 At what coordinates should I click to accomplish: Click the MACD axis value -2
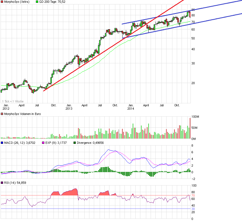[x=193, y=179]
